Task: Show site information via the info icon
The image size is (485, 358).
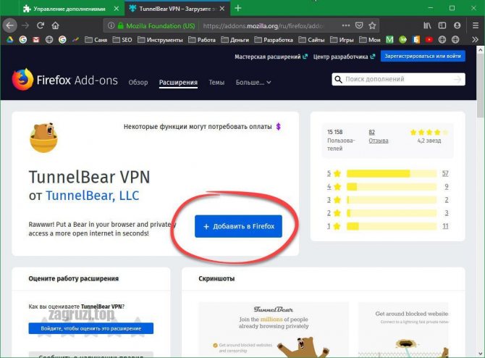Action: click(111, 25)
